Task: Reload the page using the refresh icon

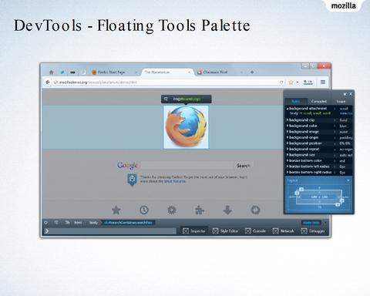Action: (281, 82)
